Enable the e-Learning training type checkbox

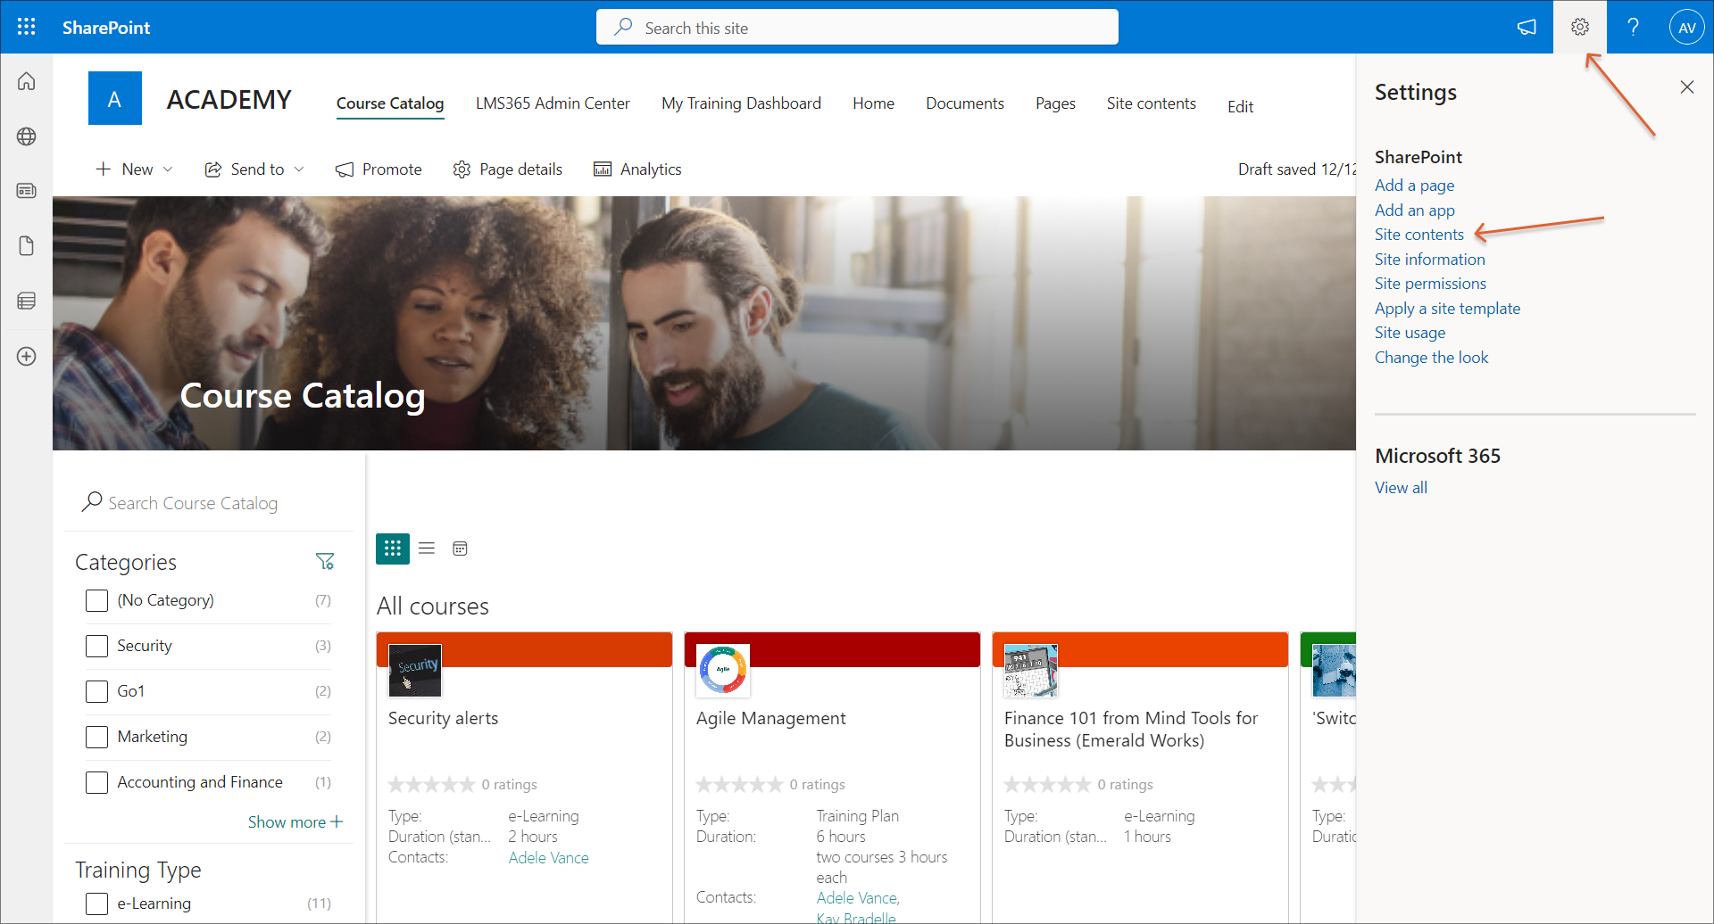point(96,903)
